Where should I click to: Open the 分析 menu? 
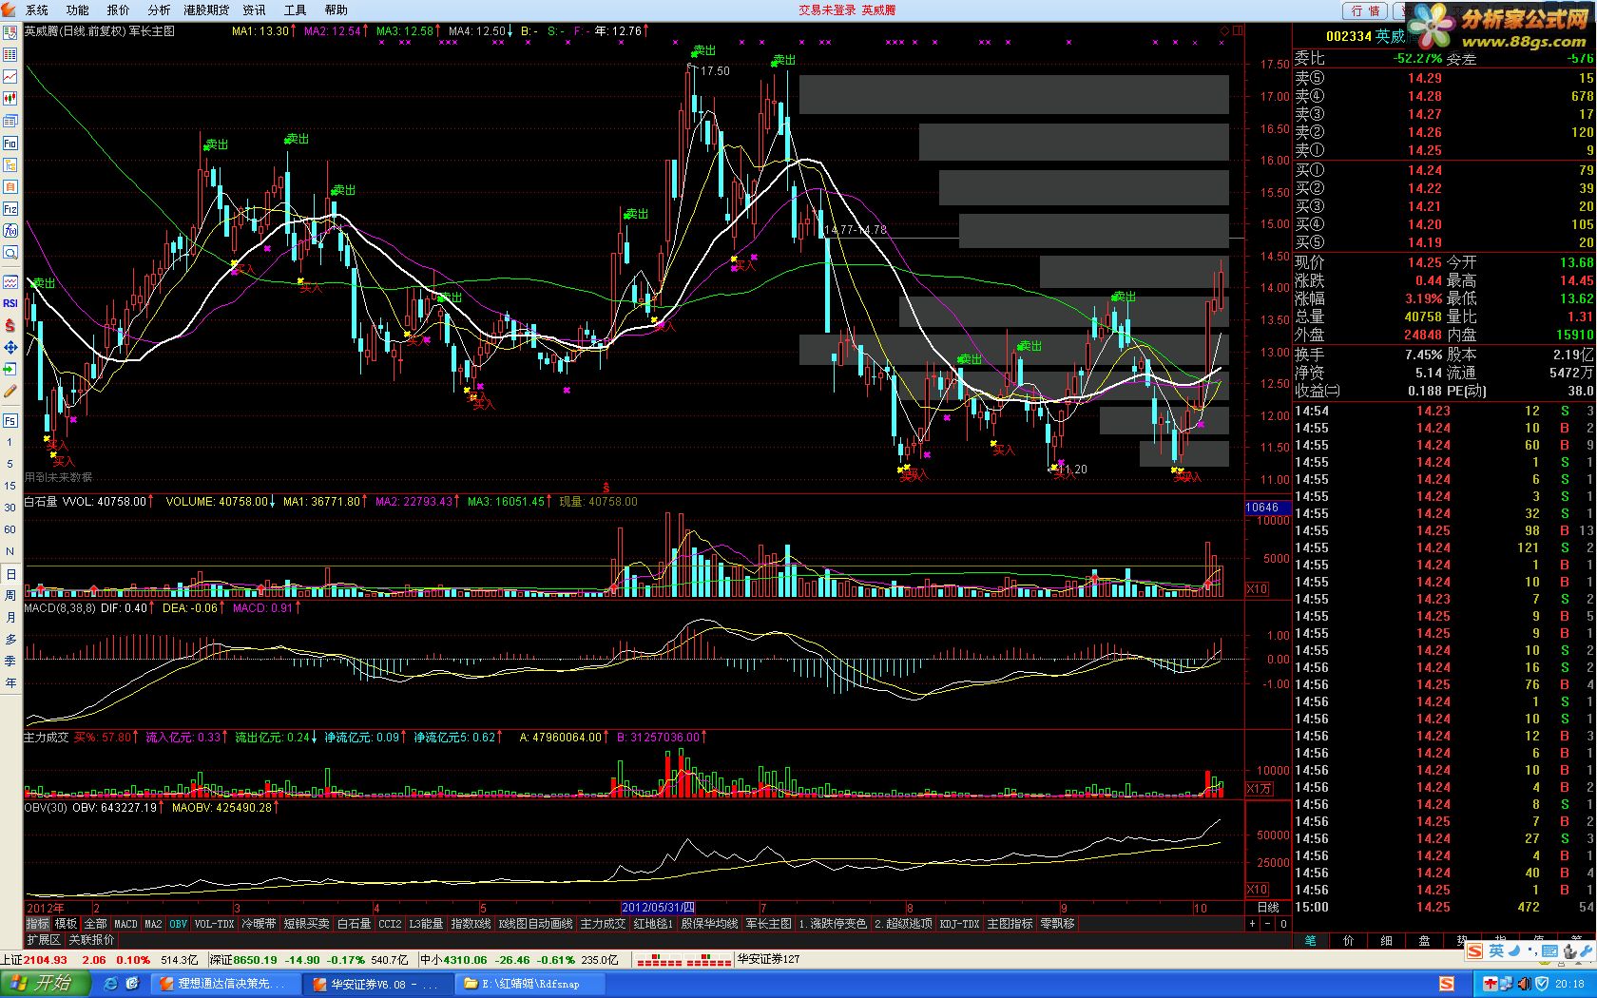(x=160, y=10)
